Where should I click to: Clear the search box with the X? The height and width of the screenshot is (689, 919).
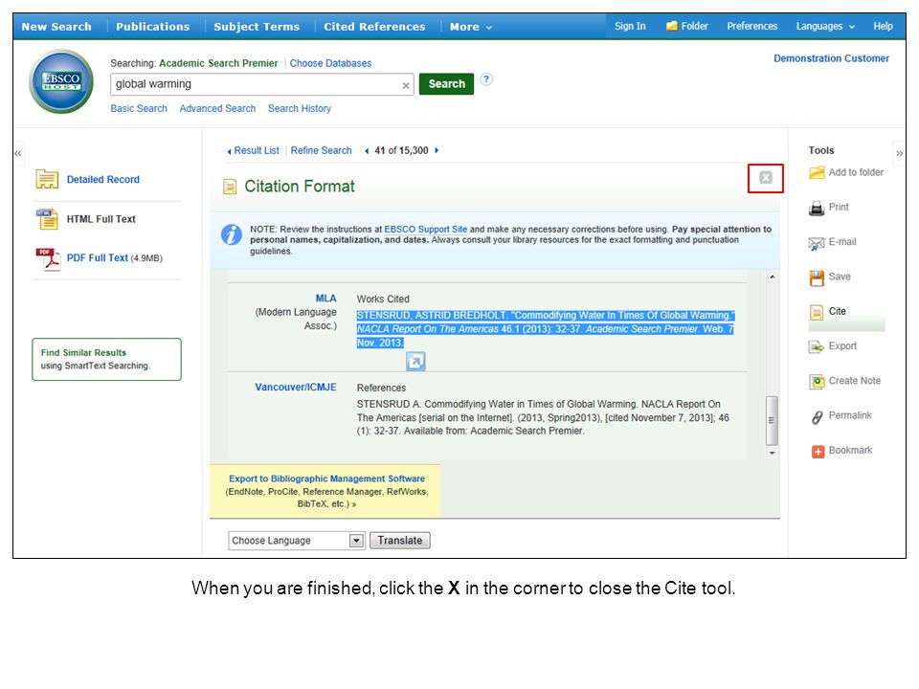tap(406, 85)
